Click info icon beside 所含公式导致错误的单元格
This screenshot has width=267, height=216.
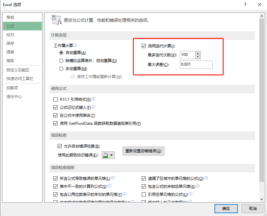tap(113, 178)
